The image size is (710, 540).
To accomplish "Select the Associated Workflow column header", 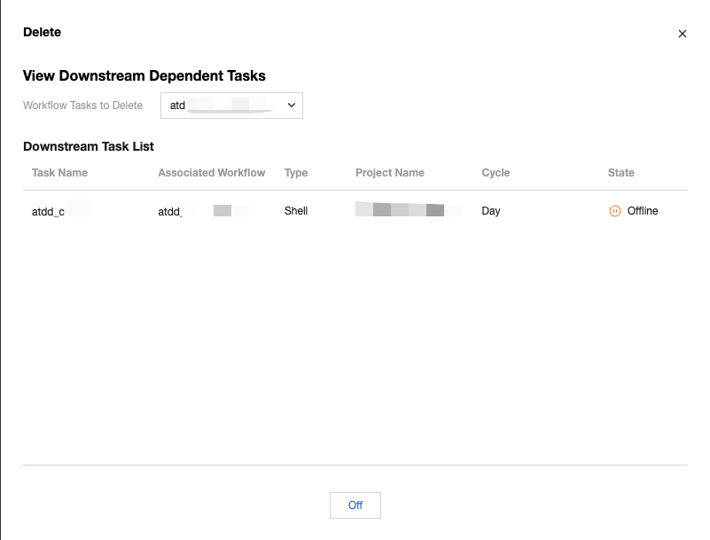I will pos(211,173).
